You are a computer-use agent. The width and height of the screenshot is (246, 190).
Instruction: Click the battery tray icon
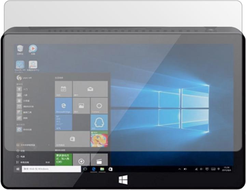[x=186, y=169]
